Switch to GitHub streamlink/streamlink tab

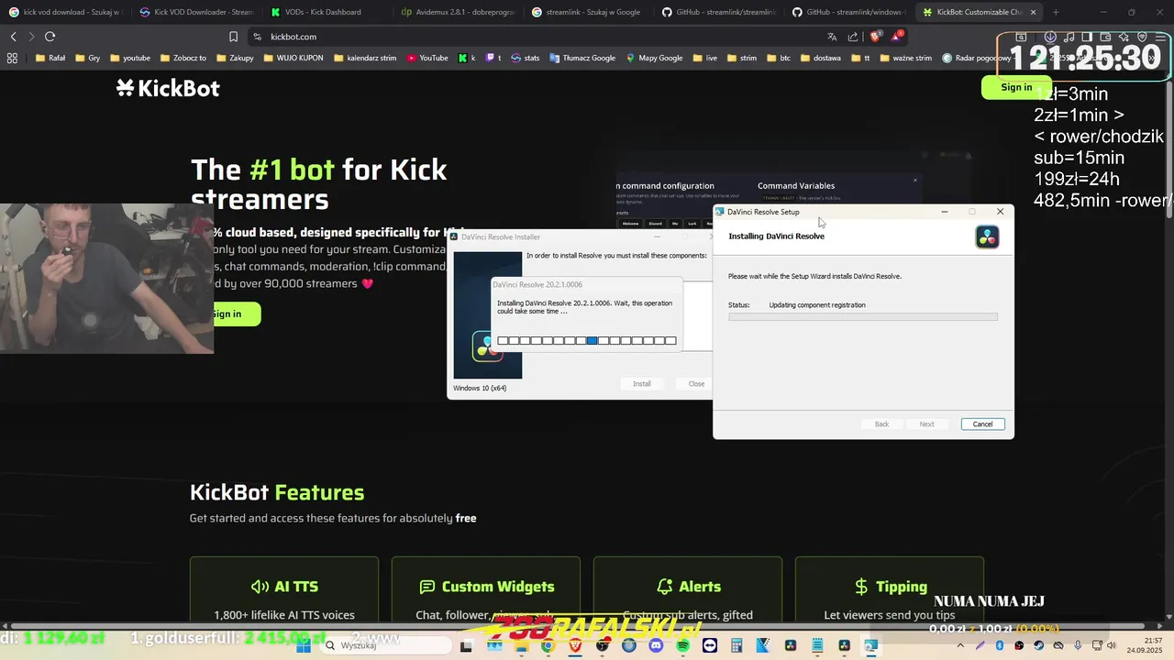tap(721, 12)
